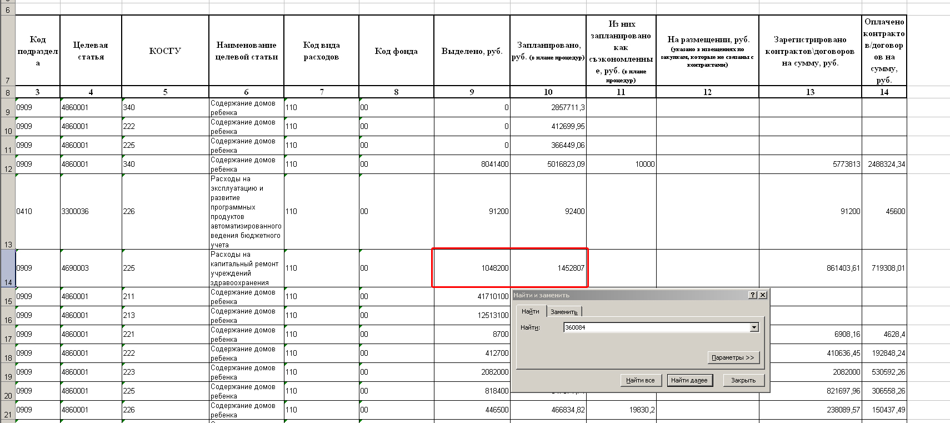Click cell with value 366449,06
This screenshot has height=423, width=950.
click(x=548, y=145)
